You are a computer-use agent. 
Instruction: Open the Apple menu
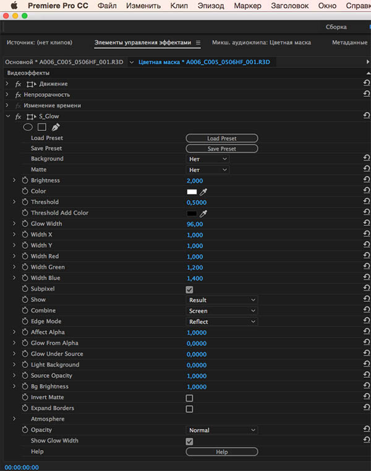coord(14,6)
